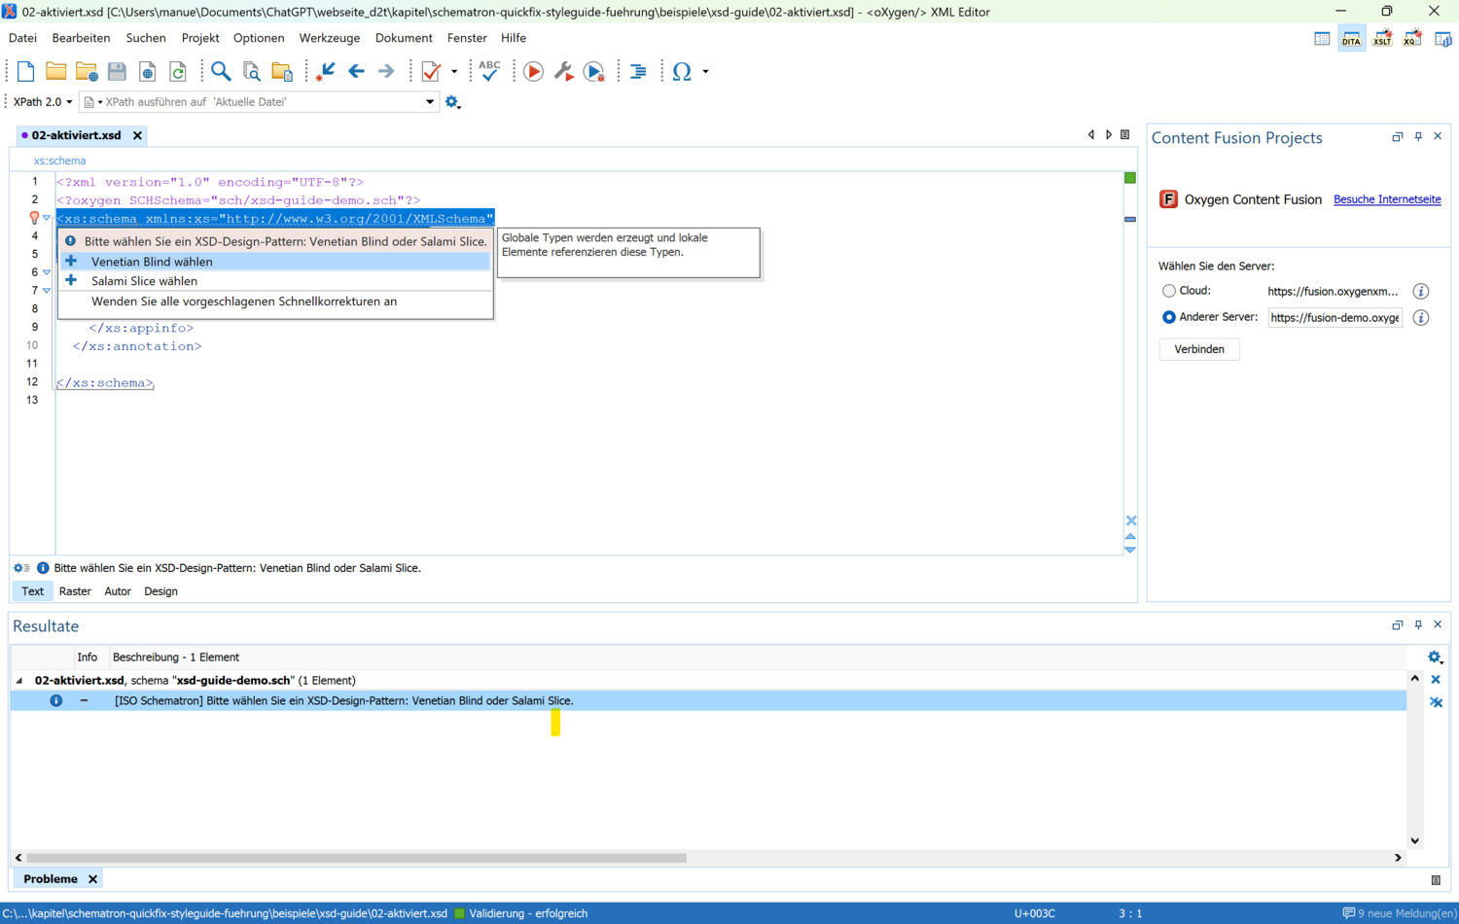The image size is (1459, 924).
Task: Switch to the Autor editing mode tab
Action: click(x=118, y=591)
